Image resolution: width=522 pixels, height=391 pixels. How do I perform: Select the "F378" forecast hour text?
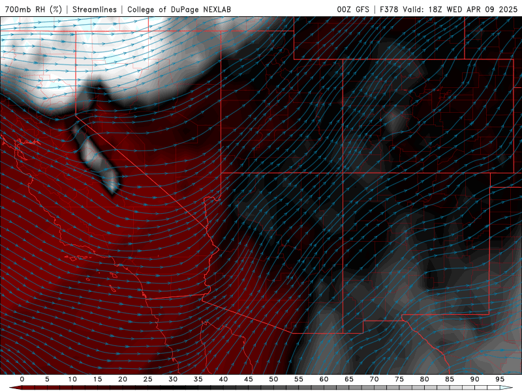[x=389, y=9]
